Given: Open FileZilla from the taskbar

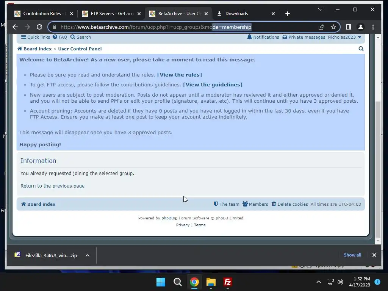Looking at the screenshot, I should [x=227, y=282].
